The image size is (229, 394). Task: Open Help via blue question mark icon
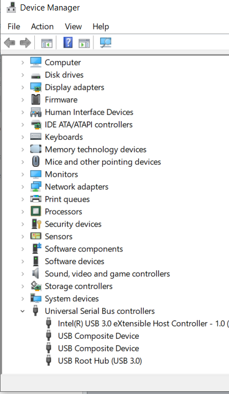point(68,43)
